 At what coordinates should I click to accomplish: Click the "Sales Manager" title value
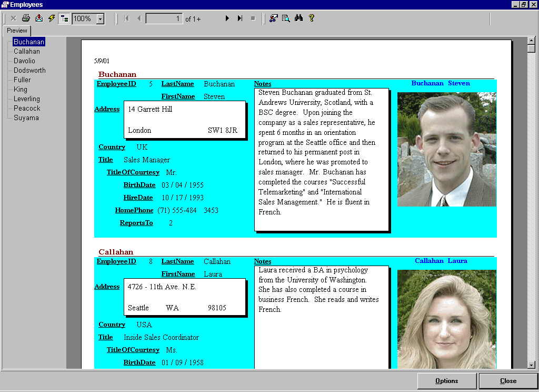pyautogui.click(x=147, y=160)
